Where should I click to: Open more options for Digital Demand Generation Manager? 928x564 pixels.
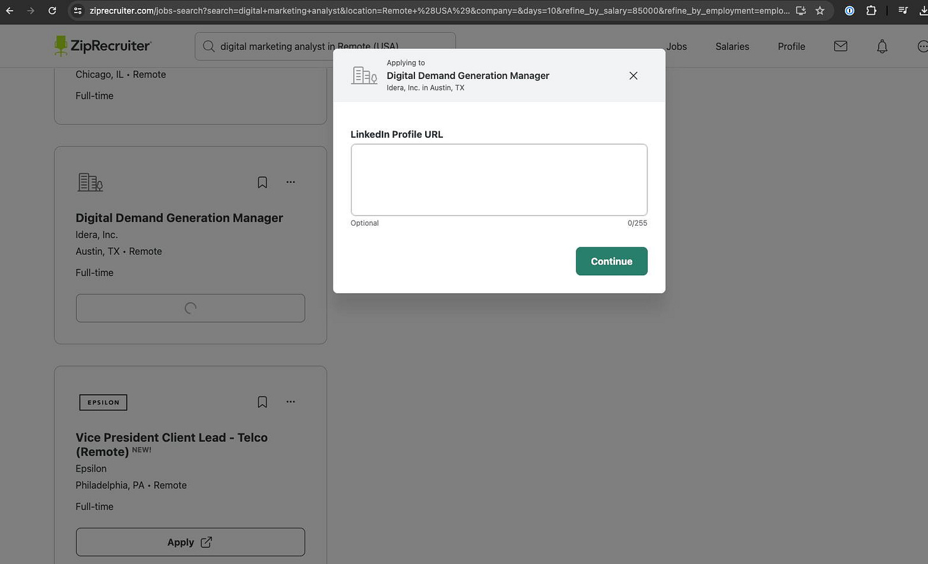click(291, 182)
